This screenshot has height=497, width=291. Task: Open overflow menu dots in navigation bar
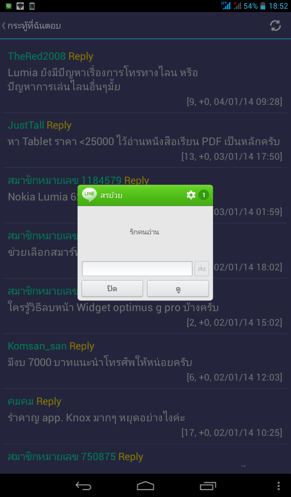(278, 485)
